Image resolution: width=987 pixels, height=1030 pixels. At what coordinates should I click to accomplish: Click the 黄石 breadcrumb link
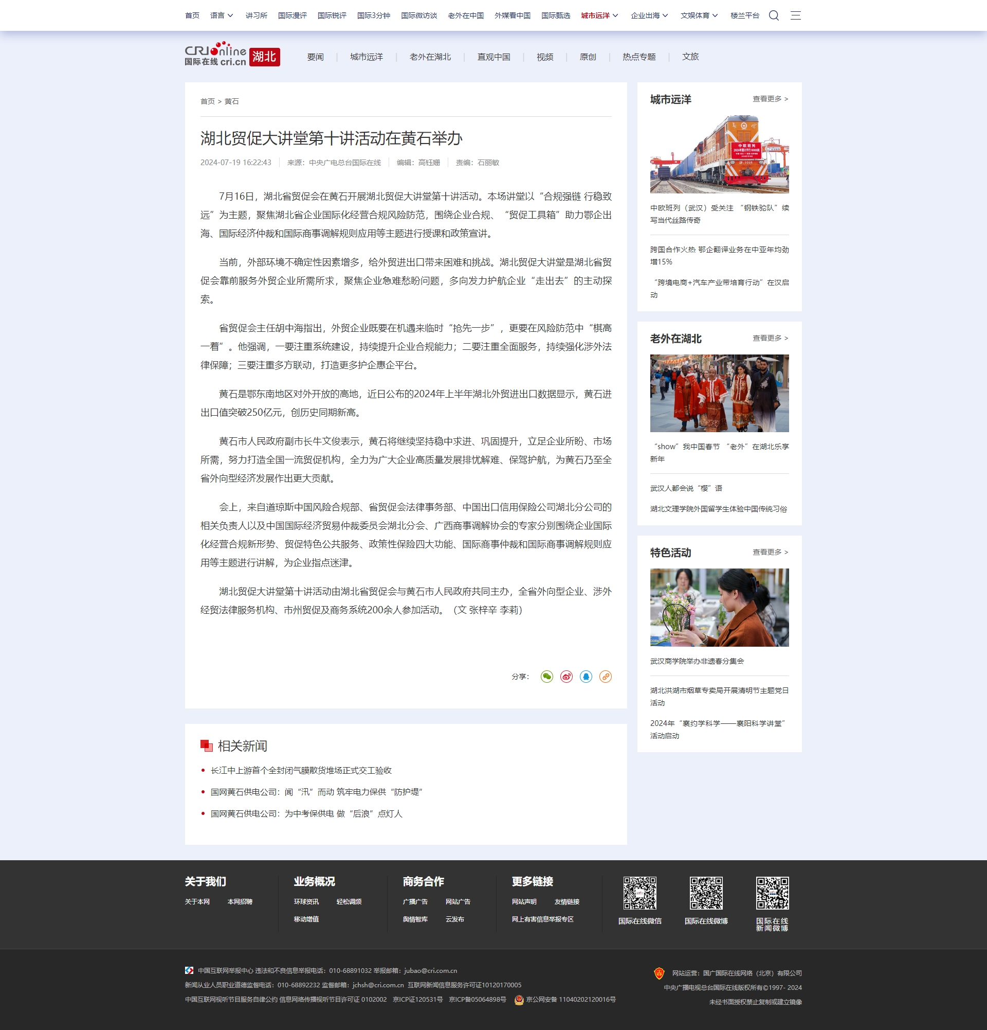pyautogui.click(x=231, y=101)
